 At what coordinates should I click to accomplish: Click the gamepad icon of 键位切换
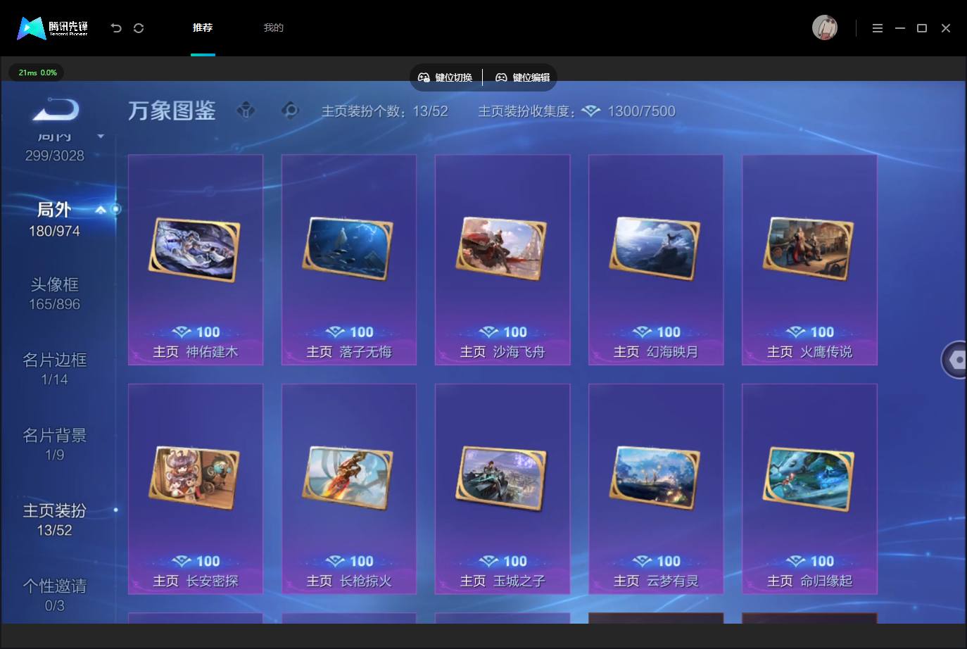(x=424, y=77)
